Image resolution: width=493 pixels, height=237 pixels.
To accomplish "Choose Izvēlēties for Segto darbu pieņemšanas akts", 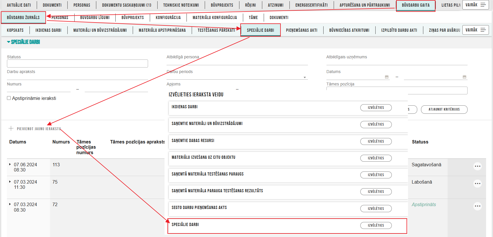I will pyautogui.click(x=376, y=209).
